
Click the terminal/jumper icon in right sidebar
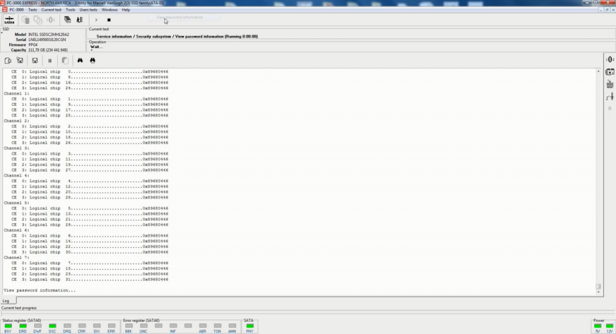click(x=610, y=97)
